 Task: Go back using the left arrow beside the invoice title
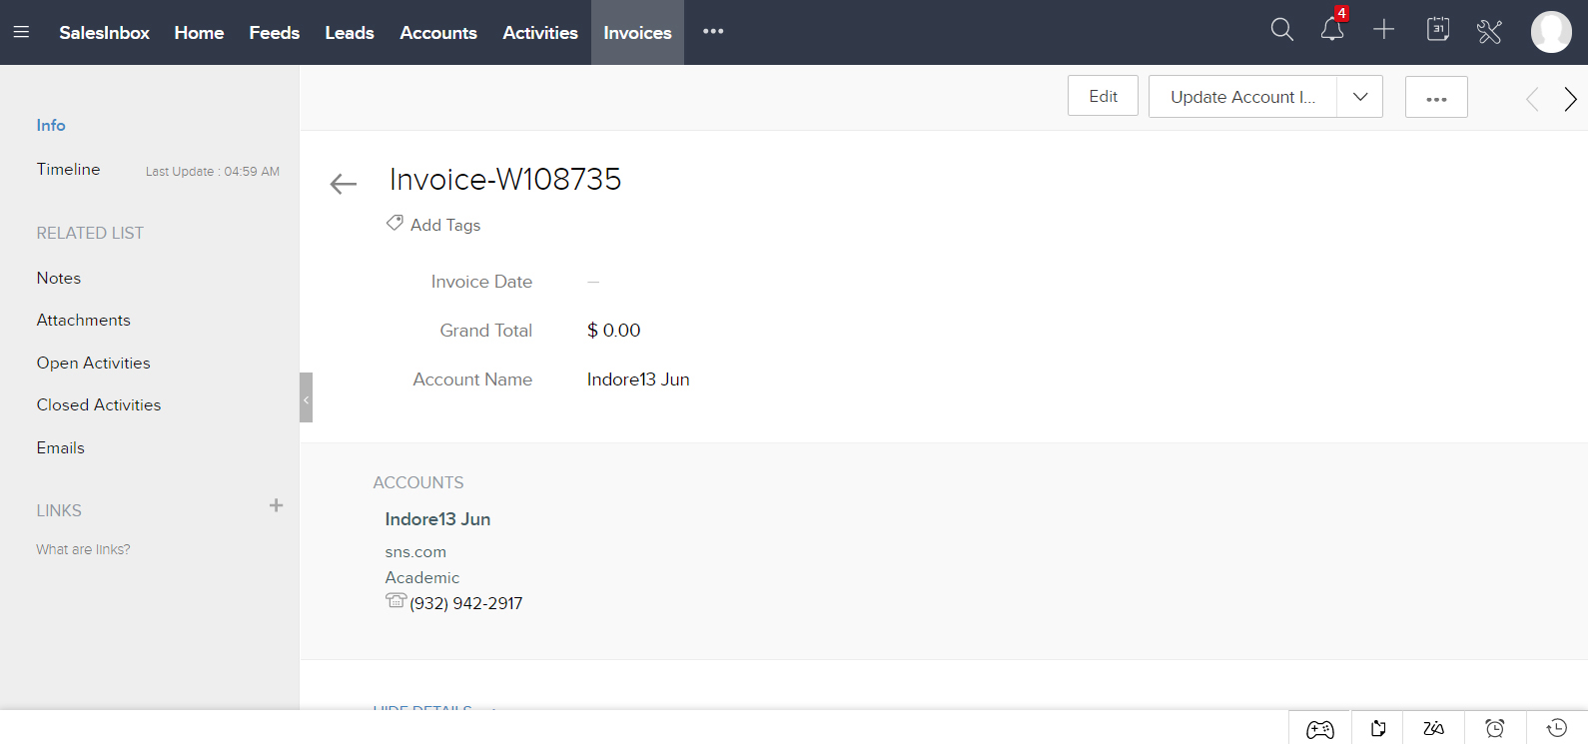pos(344,184)
